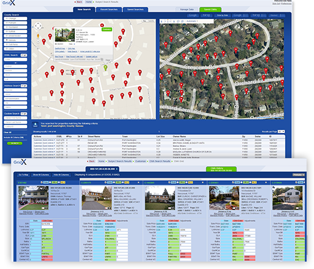
Task: Click the Street View pegman icon on map
Action: tap(38, 36)
